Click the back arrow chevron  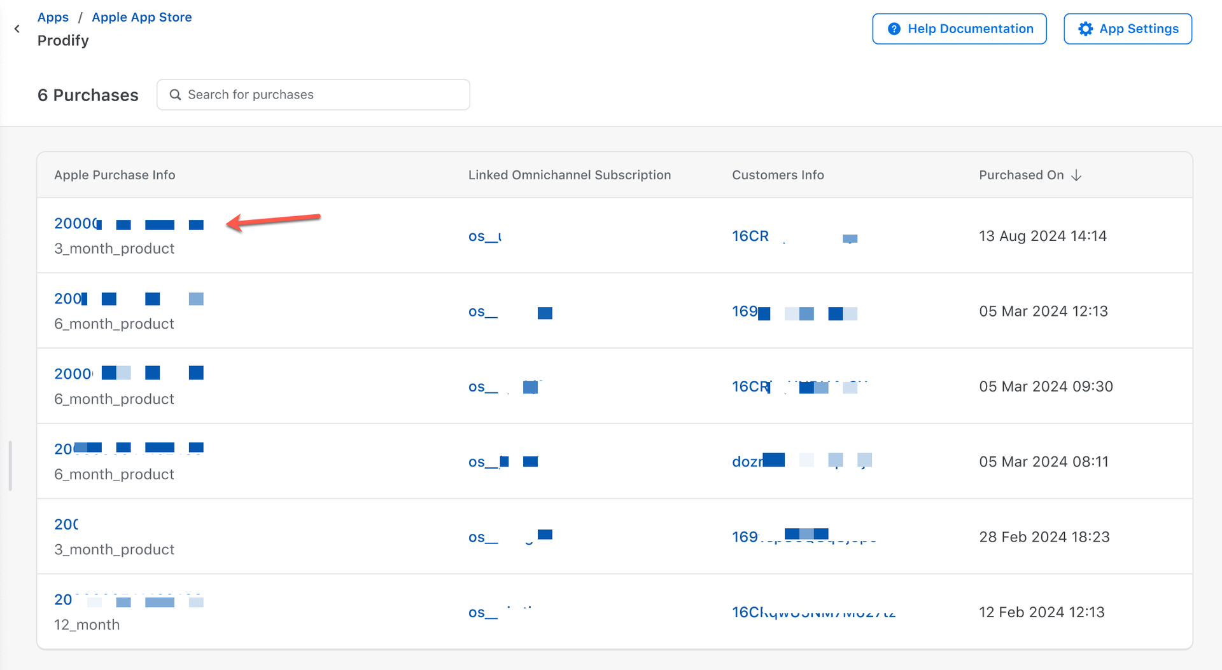coord(17,29)
